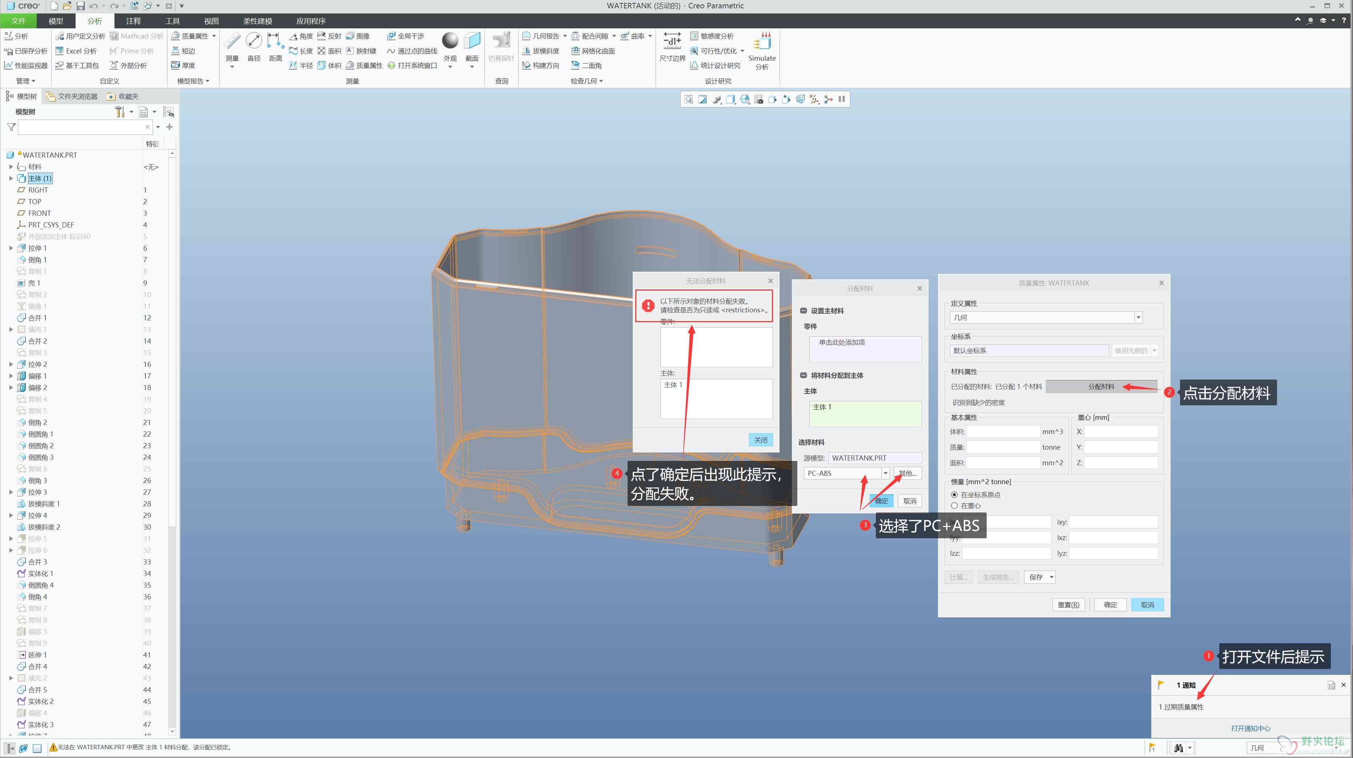The height and width of the screenshot is (758, 1353).
Task: Select 'At coordinate system origin' inertia option
Action: 954,494
